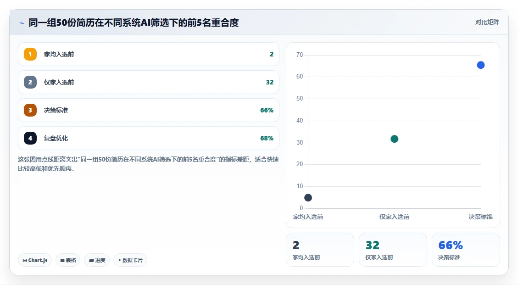
Task: Click the chart x-axis label 仅家入选前
Action: click(395, 217)
